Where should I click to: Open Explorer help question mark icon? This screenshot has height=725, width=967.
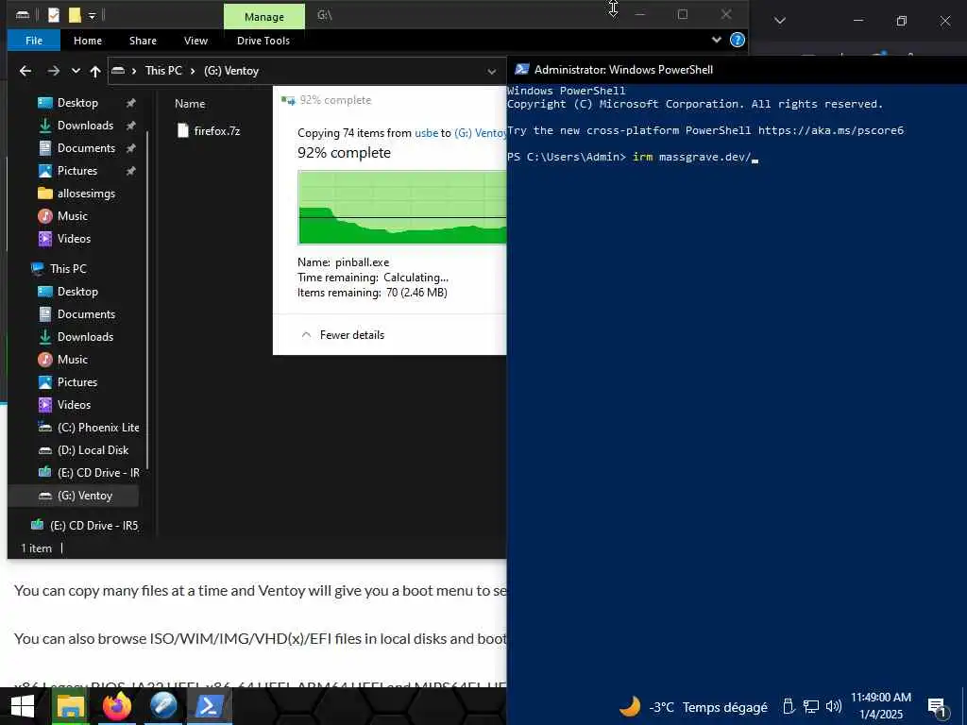737,40
